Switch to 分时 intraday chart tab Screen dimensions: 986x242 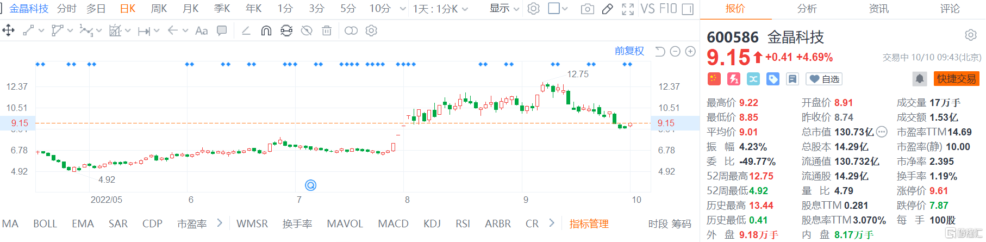click(67, 9)
